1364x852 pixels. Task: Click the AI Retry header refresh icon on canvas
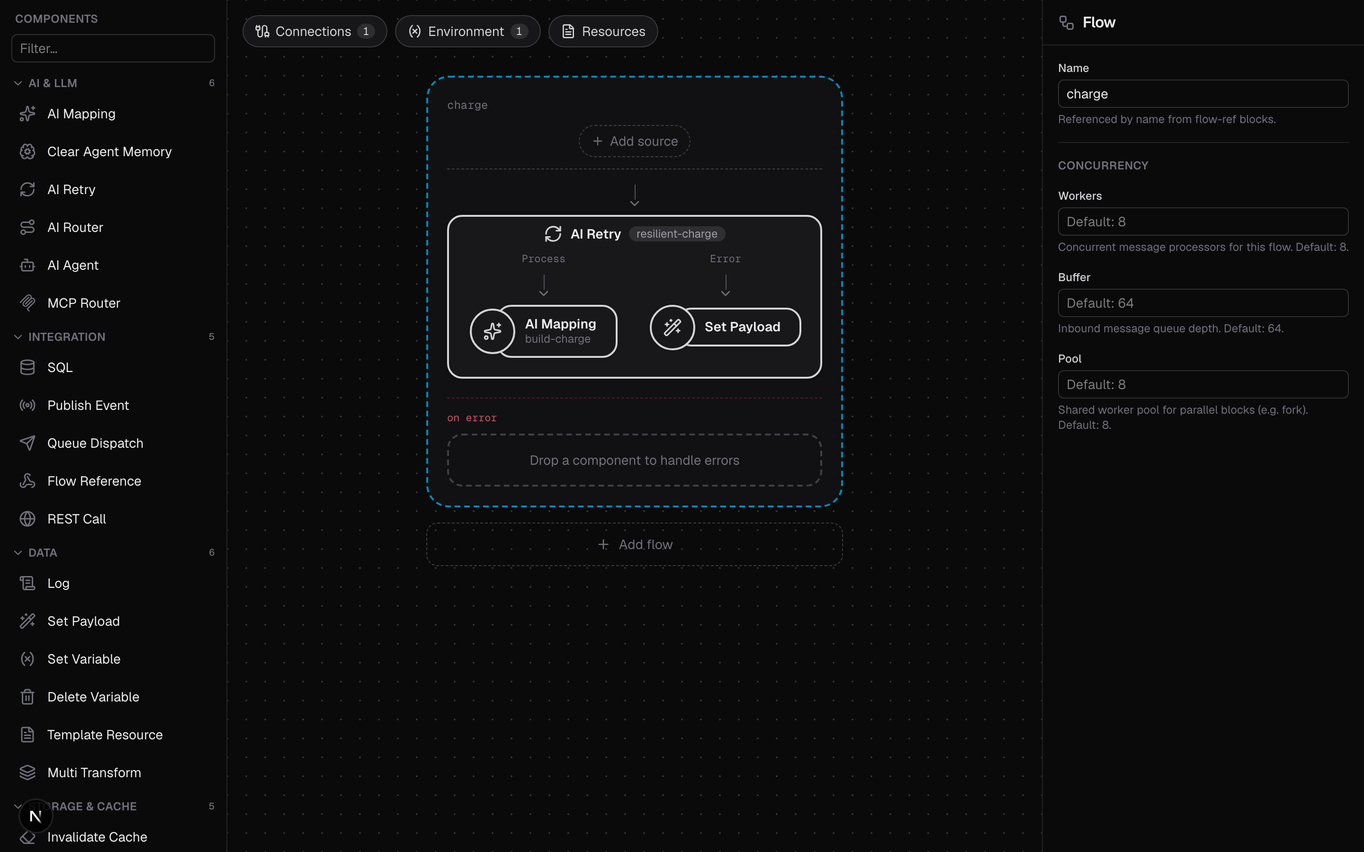click(553, 234)
